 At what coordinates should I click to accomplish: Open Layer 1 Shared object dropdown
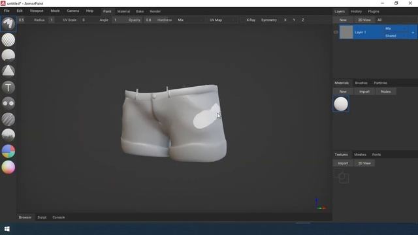396,36
